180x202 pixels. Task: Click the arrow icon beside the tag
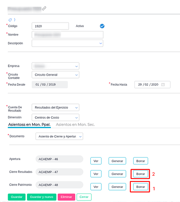coord(15,20)
